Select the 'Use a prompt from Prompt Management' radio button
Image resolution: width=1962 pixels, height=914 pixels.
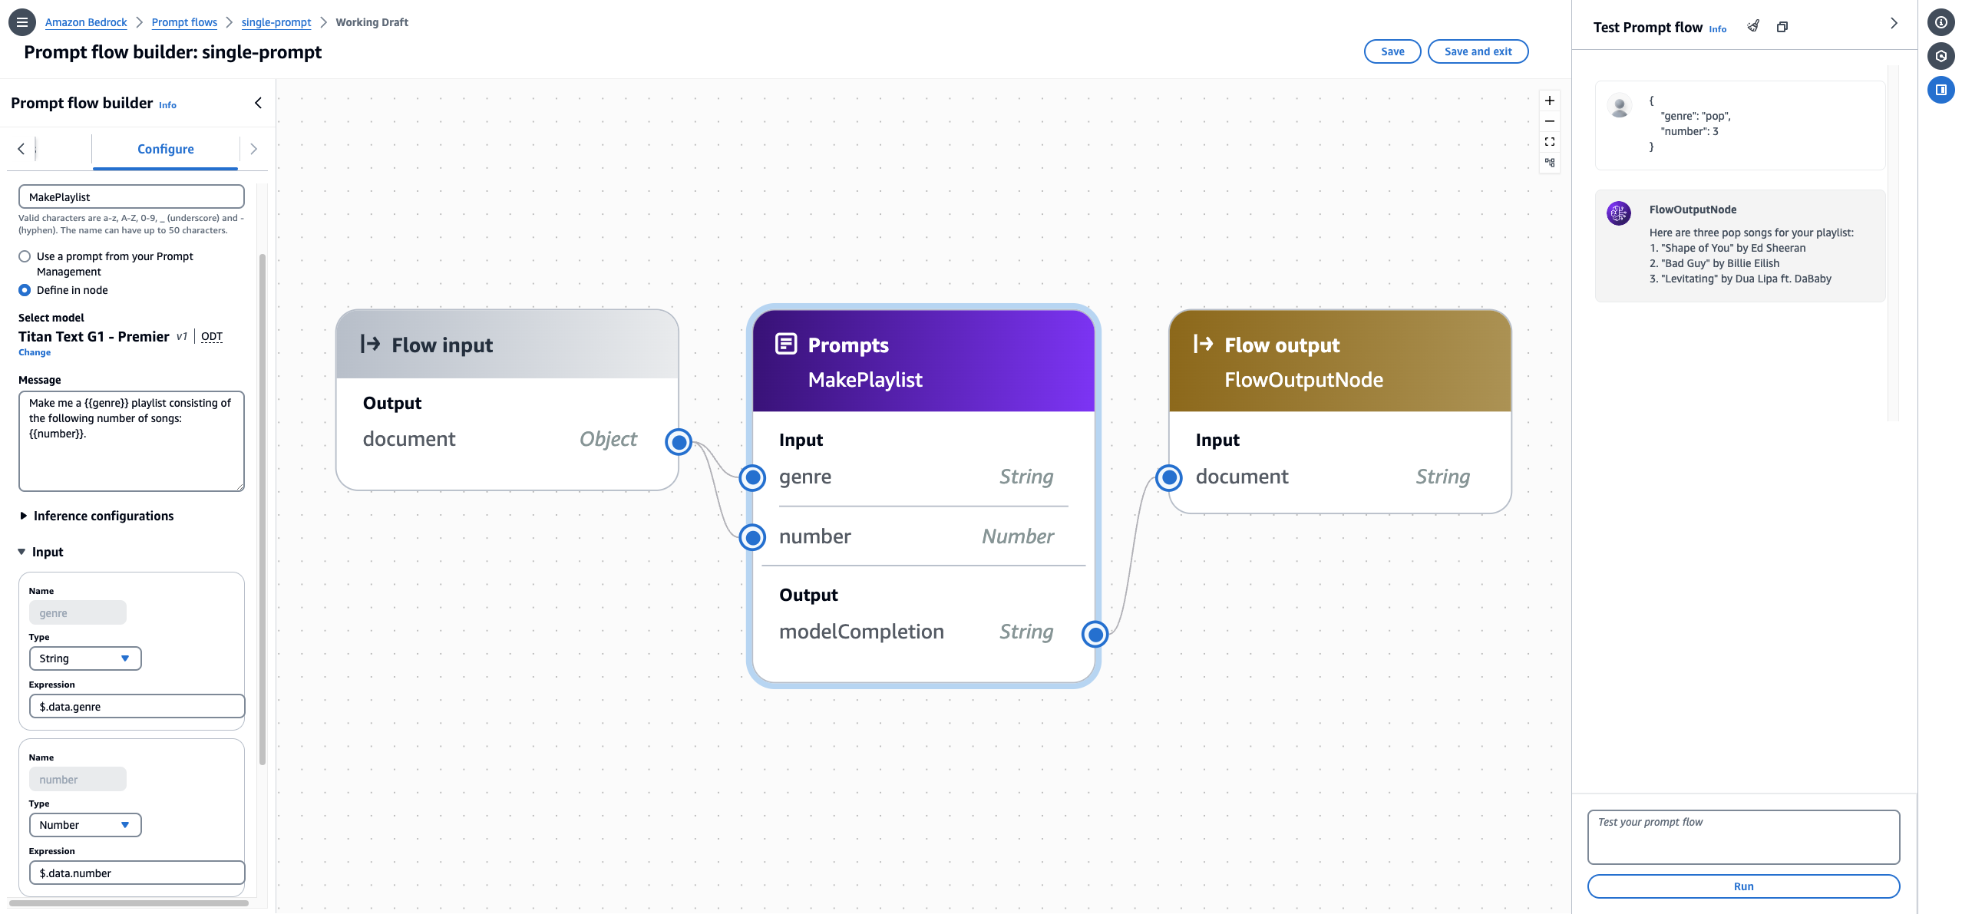(x=24, y=256)
